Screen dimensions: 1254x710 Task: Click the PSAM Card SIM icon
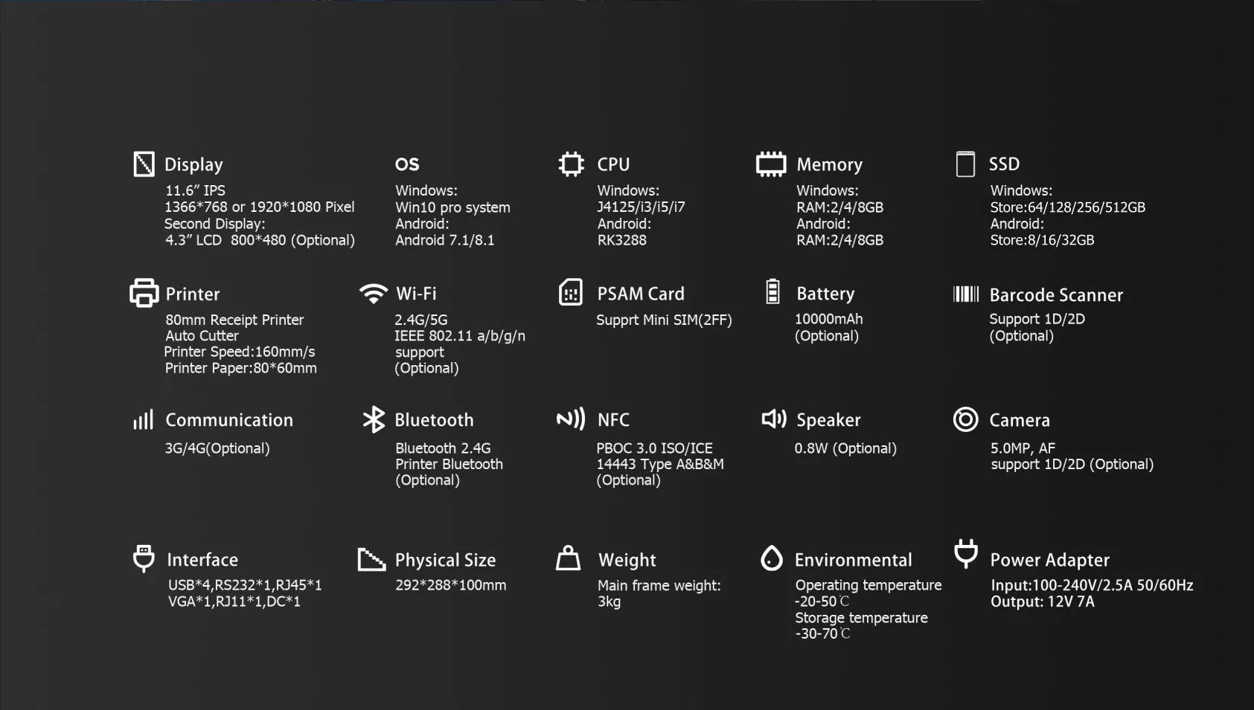[571, 293]
